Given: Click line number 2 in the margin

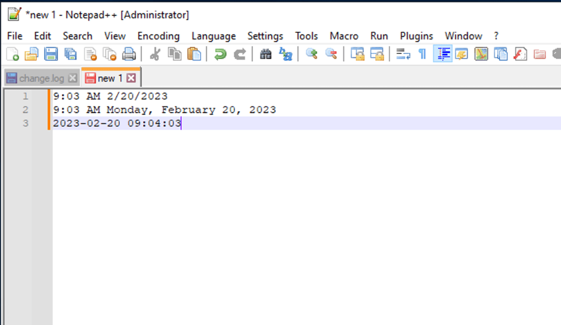Looking at the screenshot, I should pyautogui.click(x=25, y=110).
